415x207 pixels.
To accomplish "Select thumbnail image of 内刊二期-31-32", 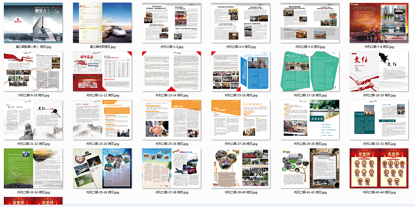I will 379,120.
